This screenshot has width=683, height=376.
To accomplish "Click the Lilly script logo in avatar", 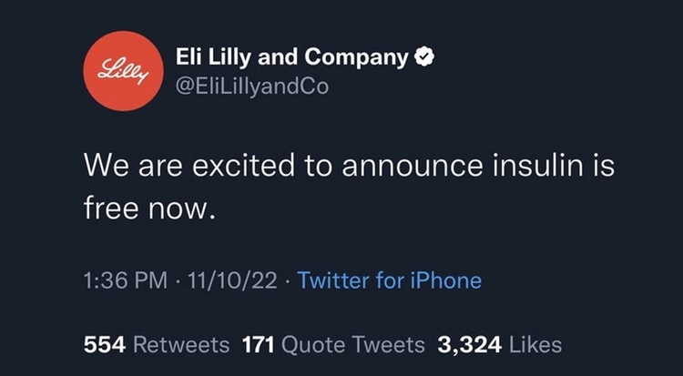I will pos(124,71).
